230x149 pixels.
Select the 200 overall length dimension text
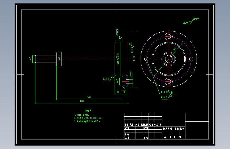[x=82, y=101]
